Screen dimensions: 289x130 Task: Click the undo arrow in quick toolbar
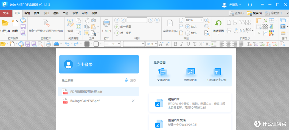[67, 44]
